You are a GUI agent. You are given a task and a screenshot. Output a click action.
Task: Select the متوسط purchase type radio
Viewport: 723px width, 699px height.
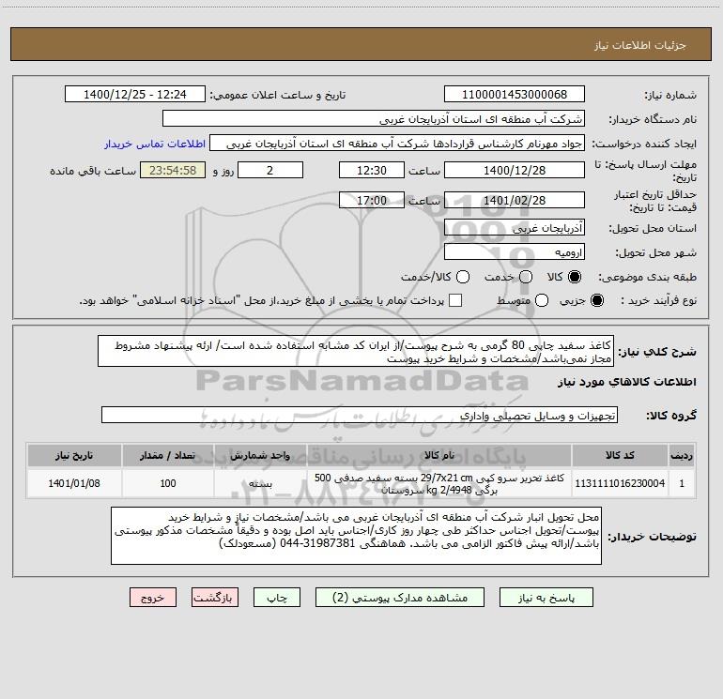[x=542, y=300]
